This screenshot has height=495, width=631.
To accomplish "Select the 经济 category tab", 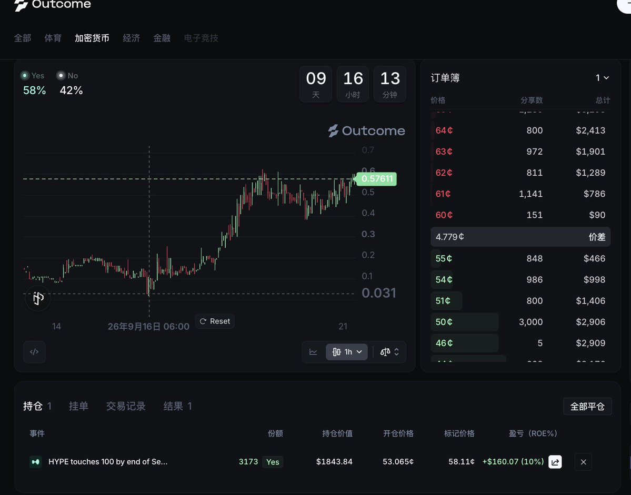I will [x=131, y=38].
